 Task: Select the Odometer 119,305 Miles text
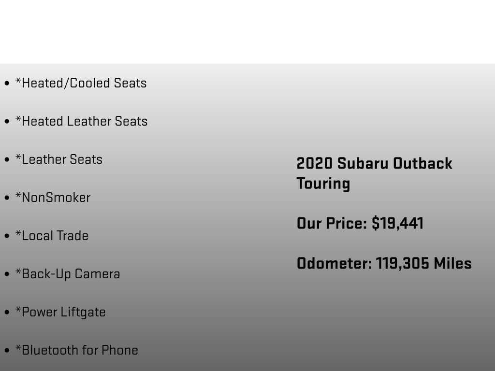pyautogui.click(x=384, y=263)
